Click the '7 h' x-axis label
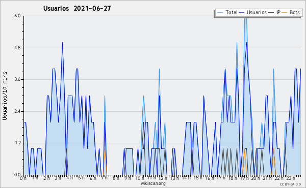 tap(104, 178)
